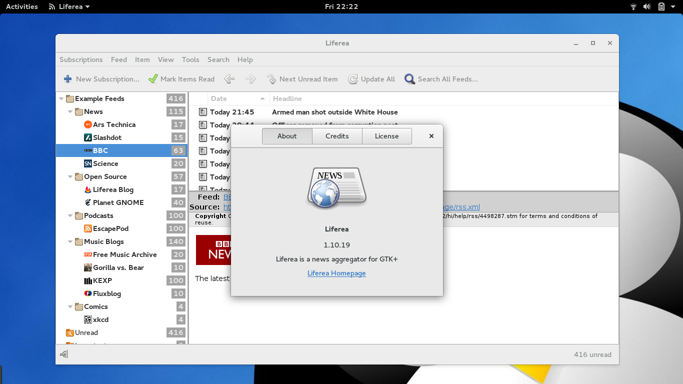The image size is (683, 384).
Task: Click the Liferea newspaper logo in About dialog
Action: (x=336, y=188)
